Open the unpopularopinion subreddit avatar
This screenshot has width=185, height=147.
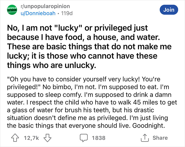click(12, 10)
